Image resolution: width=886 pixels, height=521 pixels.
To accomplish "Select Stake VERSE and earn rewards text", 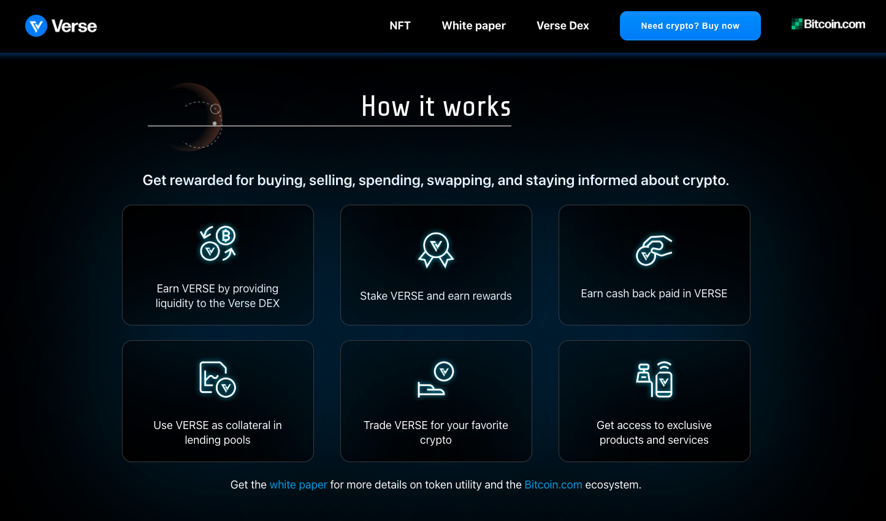I will [436, 296].
